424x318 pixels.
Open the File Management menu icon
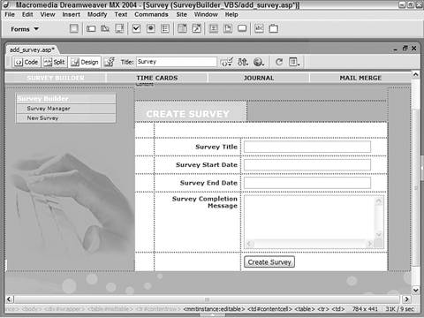click(x=243, y=62)
